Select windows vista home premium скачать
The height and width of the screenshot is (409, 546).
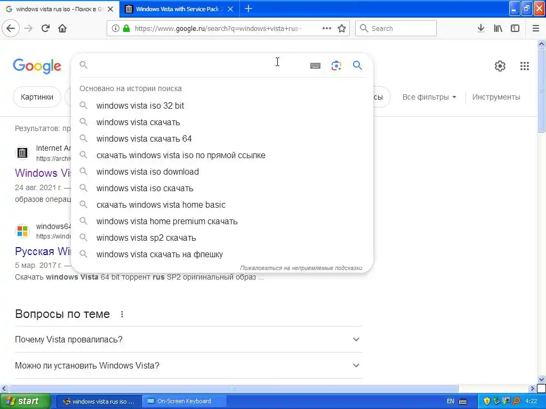point(222,221)
